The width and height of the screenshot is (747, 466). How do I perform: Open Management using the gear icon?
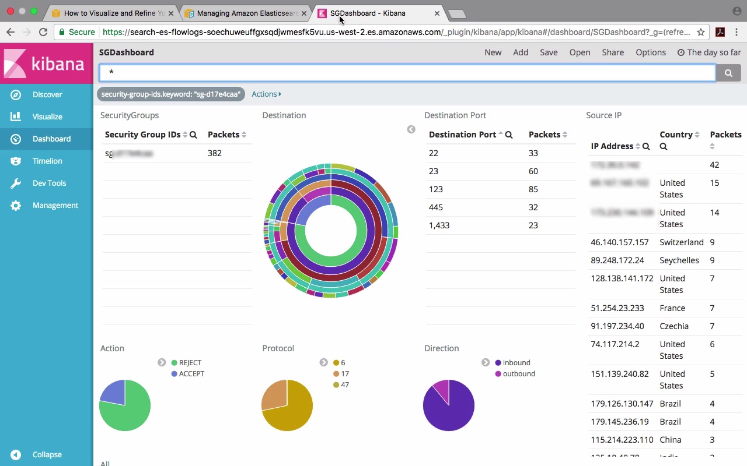(x=16, y=205)
